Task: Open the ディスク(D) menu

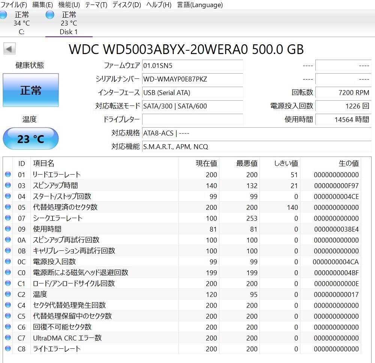Action: [x=127, y=5]
